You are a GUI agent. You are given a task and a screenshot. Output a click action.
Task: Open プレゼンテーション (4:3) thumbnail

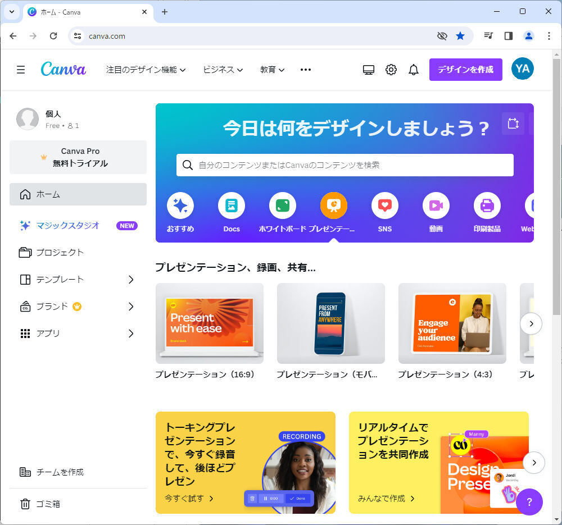452,323
